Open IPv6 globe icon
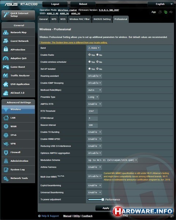The width and height of the screenshot is (176, 220). pos(6,135)
